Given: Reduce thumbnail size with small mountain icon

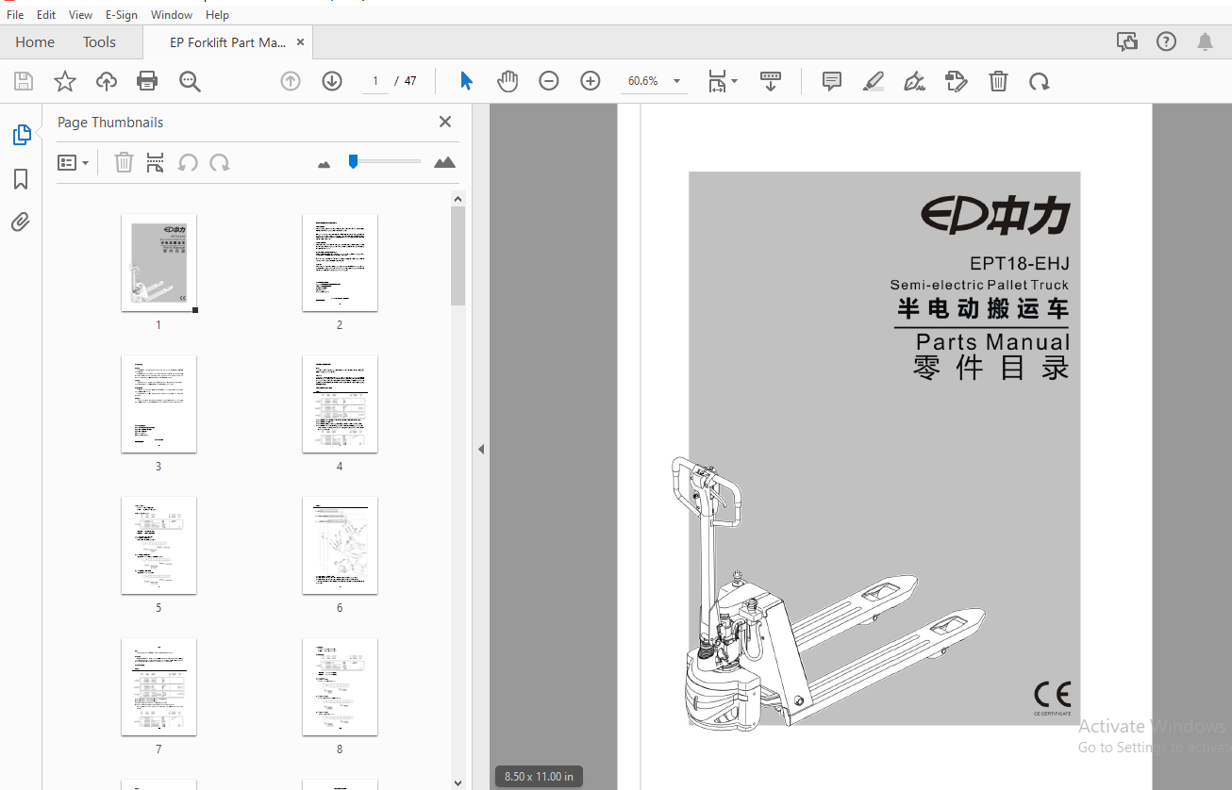Looking at the screenshot, I should click(325, 164).
